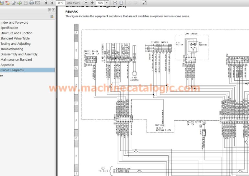The height and width of the screenshot is (176, 249).
Task: Click the page count text 2309 of 2354
Action: point(73,3)
